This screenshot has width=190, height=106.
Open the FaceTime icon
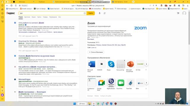pos(121,83)
